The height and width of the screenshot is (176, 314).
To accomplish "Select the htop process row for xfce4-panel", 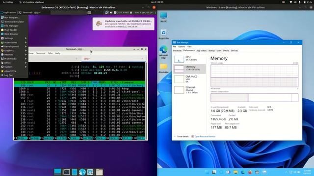I will pyautogui.click(x=79, y=91).
